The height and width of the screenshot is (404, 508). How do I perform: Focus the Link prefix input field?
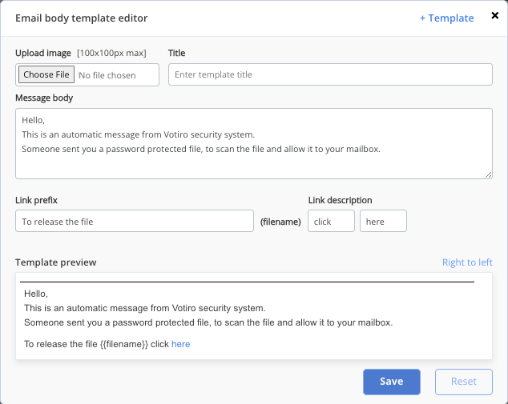[135, 221]
